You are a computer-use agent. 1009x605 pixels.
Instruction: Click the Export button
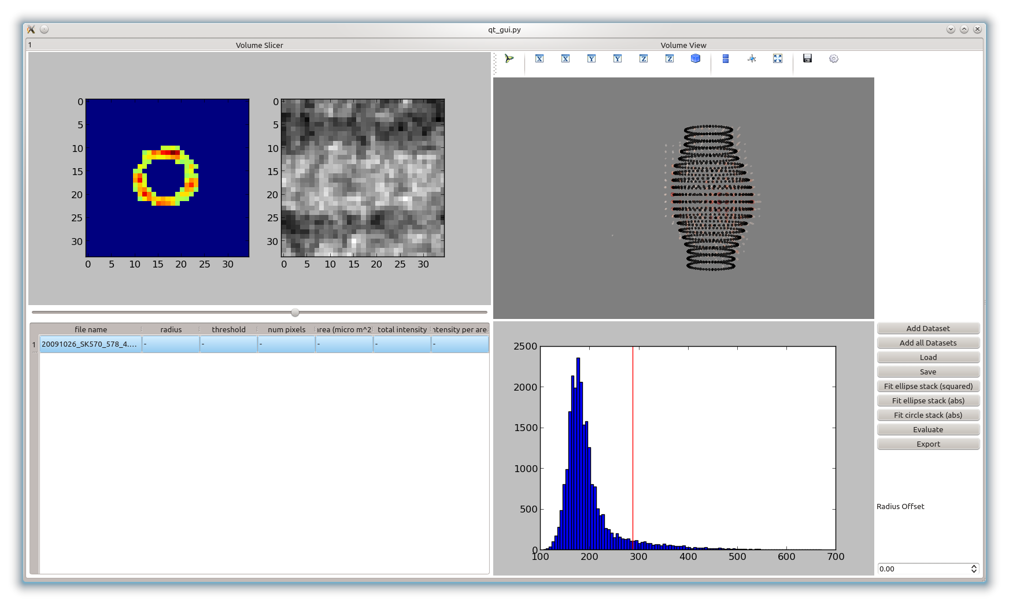pos(928,444)
